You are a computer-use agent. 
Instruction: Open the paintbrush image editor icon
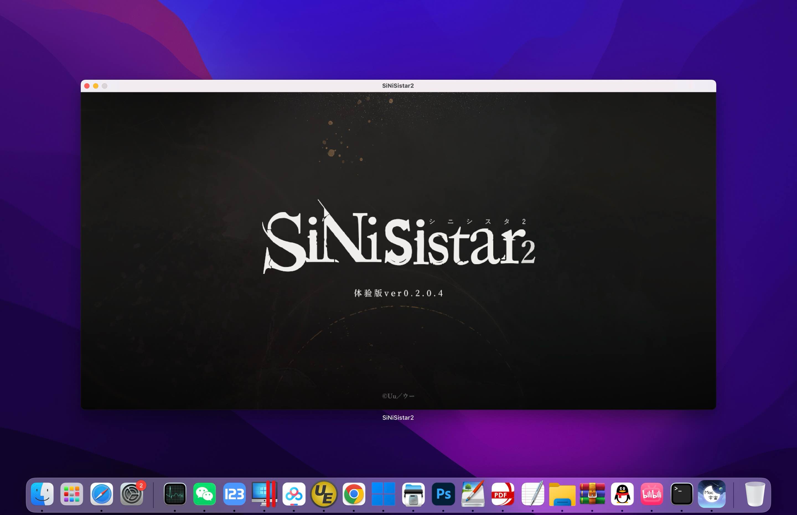coord(473,494)
